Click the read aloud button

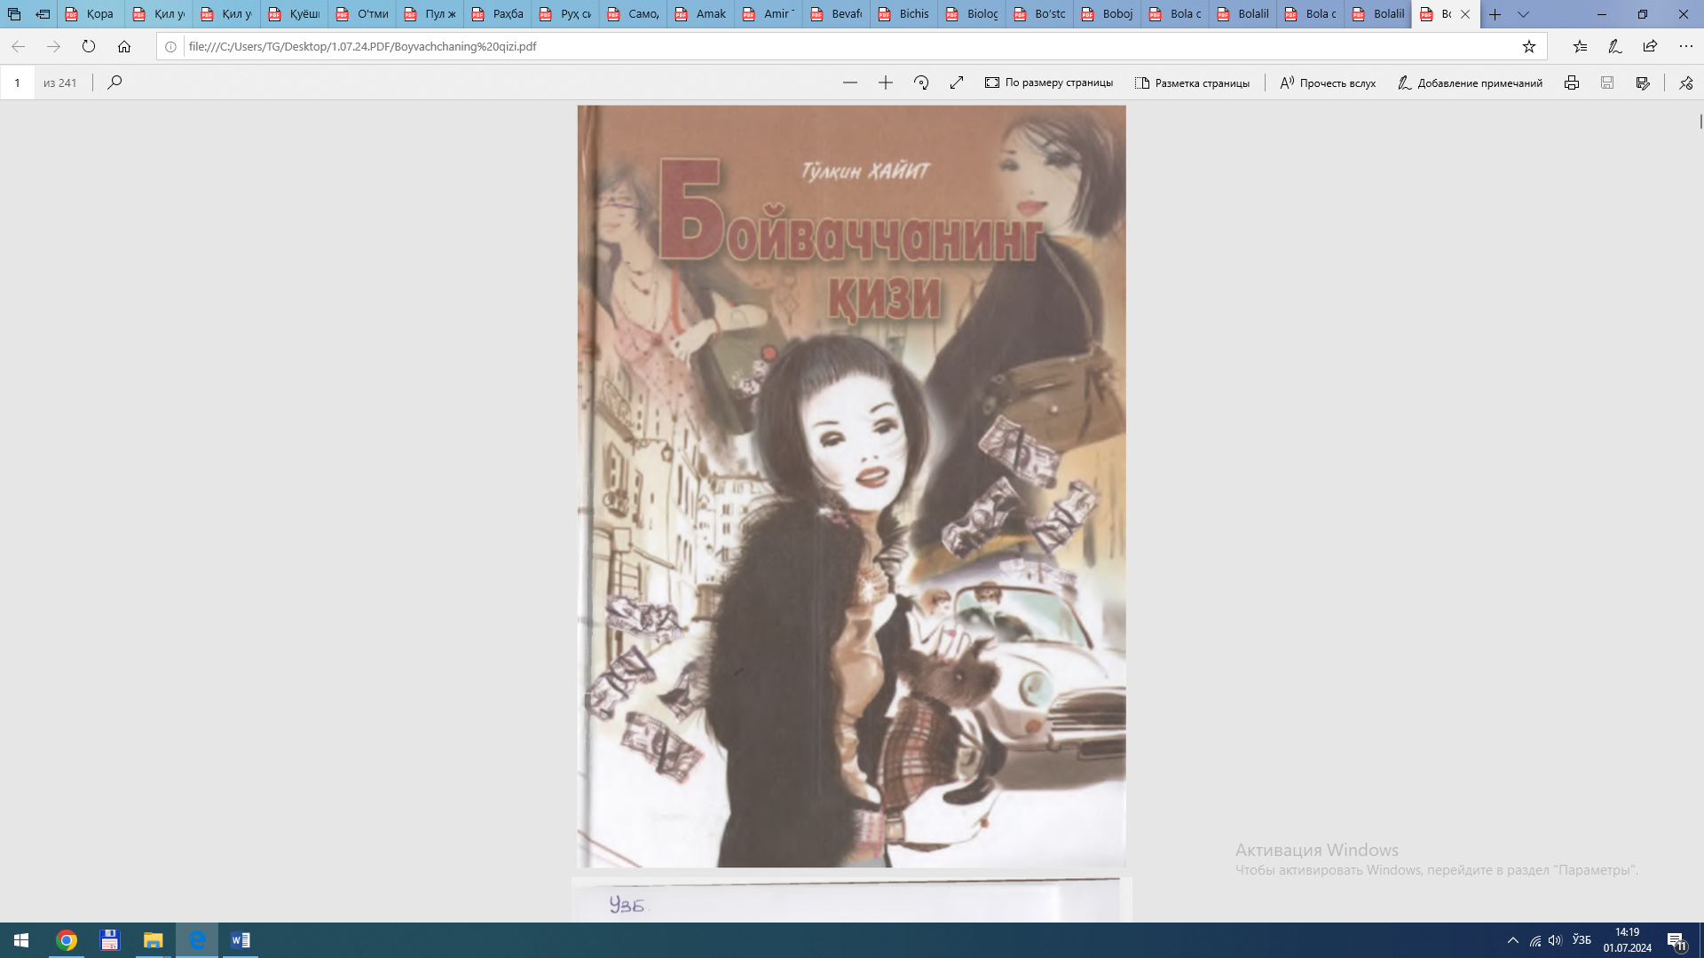point(1328,82)
